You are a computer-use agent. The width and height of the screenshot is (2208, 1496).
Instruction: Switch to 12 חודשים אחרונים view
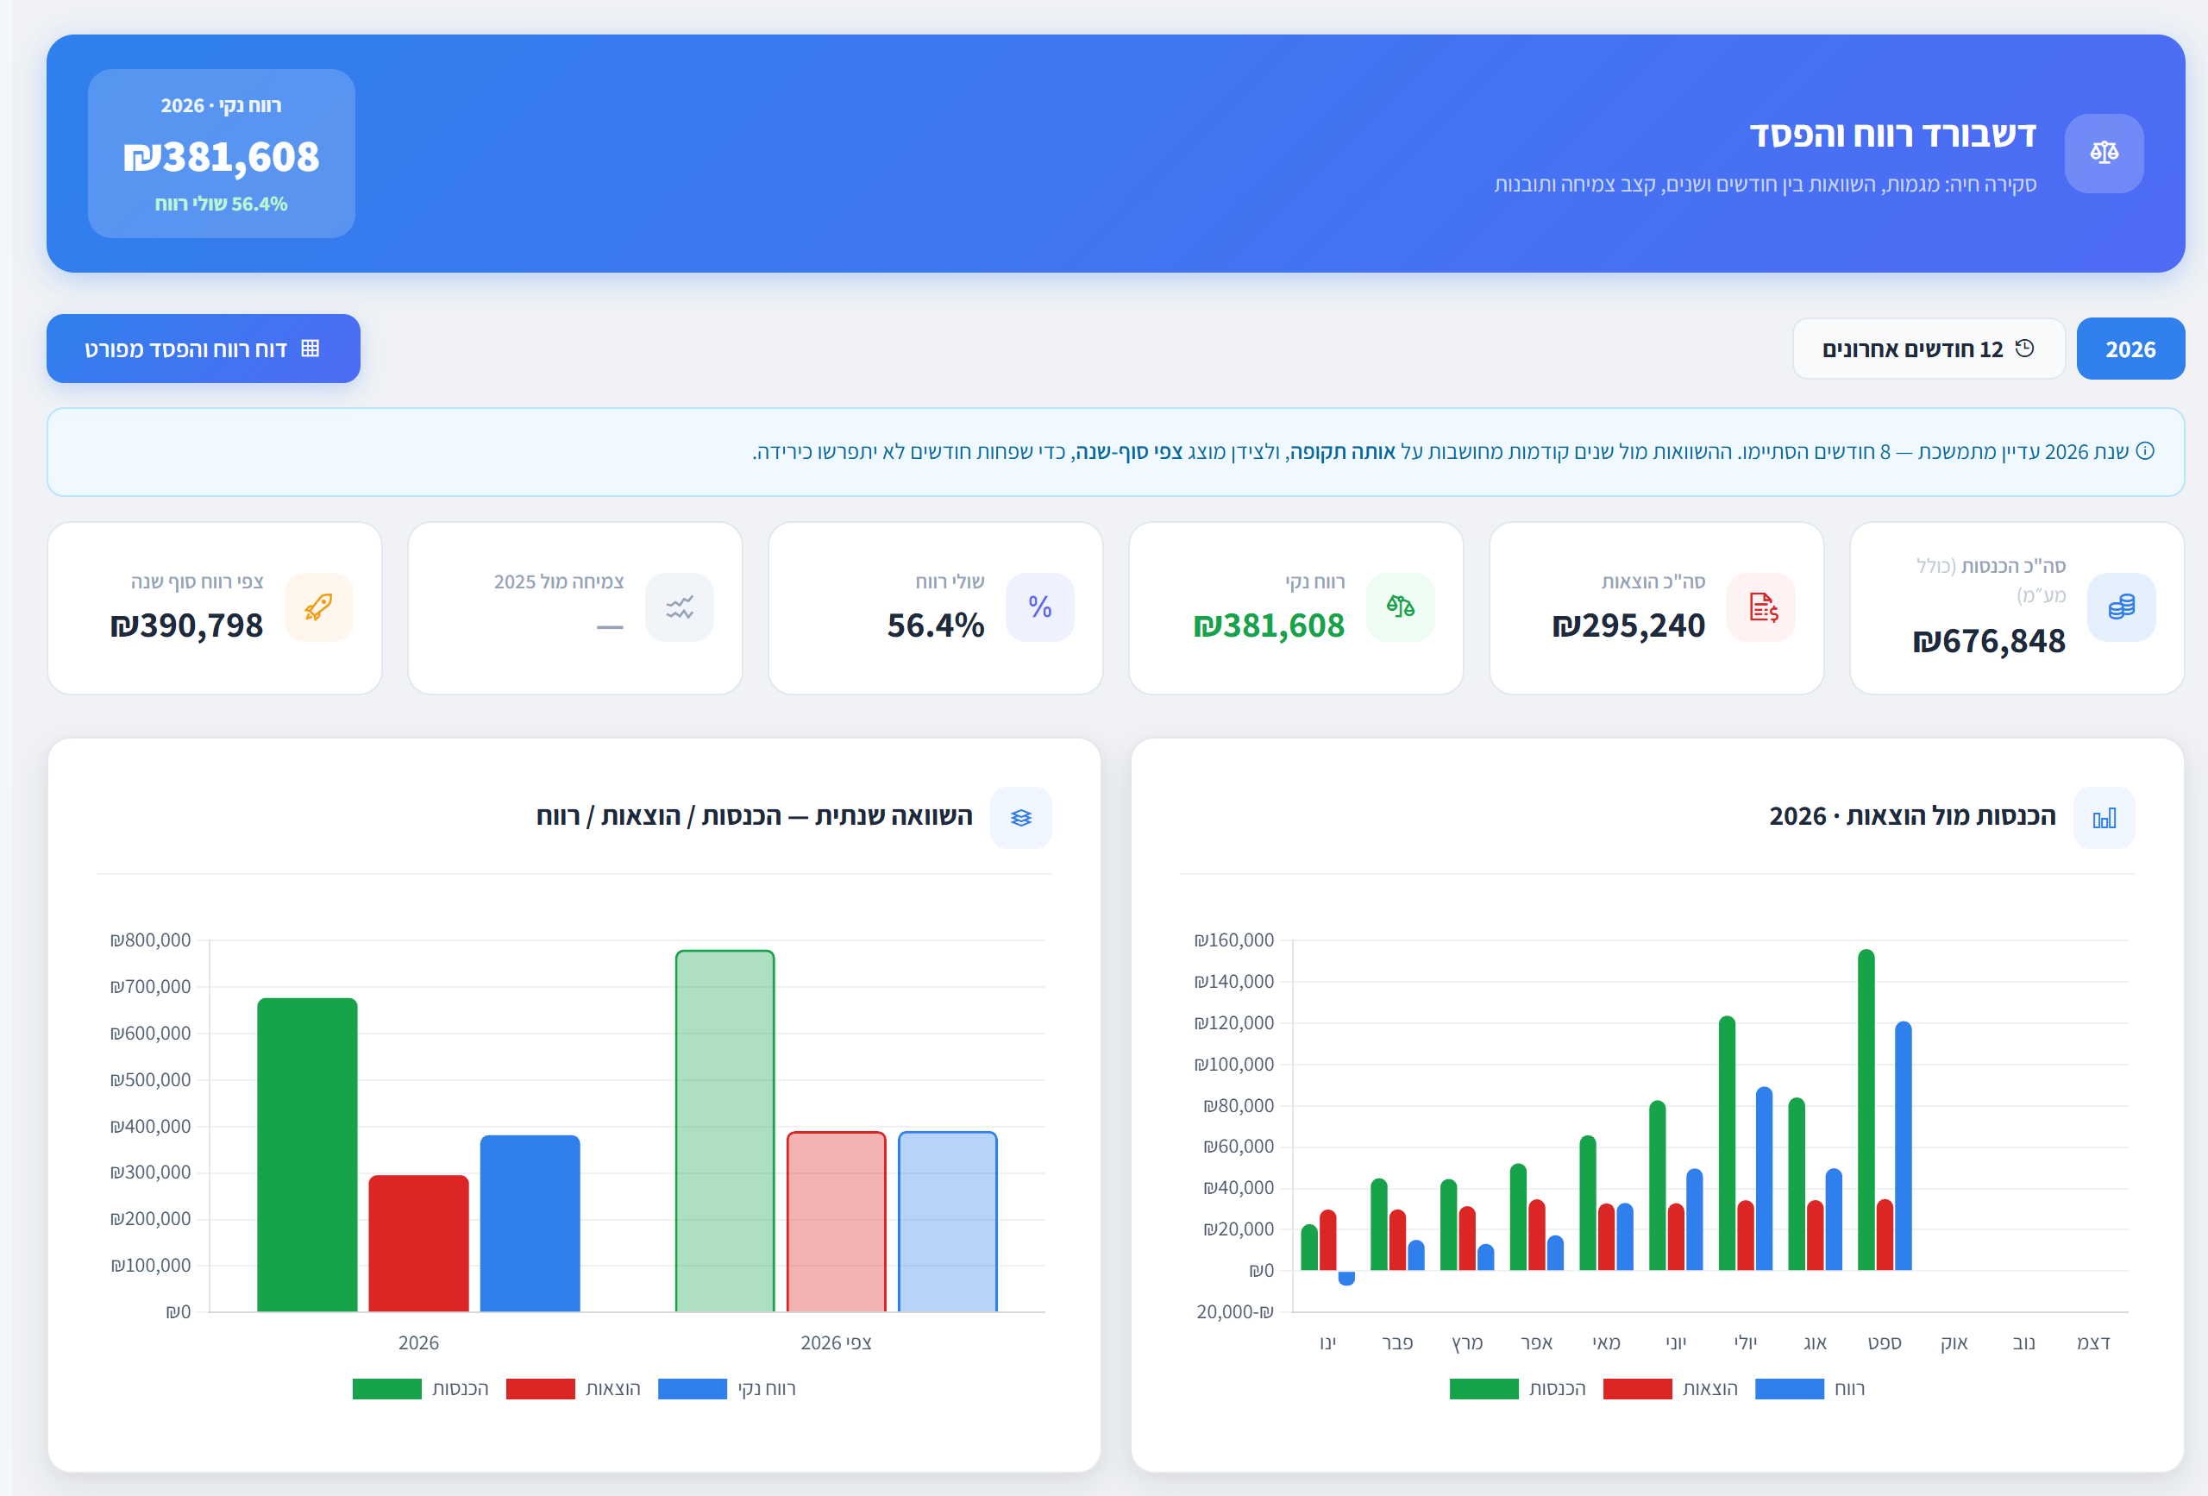(1929, 349)
